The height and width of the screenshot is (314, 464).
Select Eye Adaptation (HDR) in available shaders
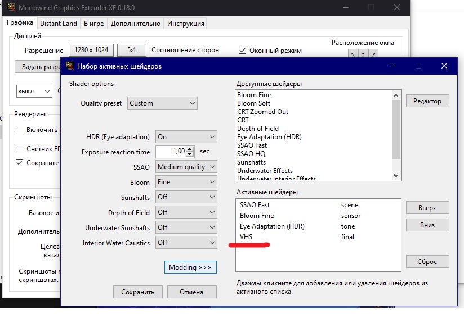tap(314, 137)
